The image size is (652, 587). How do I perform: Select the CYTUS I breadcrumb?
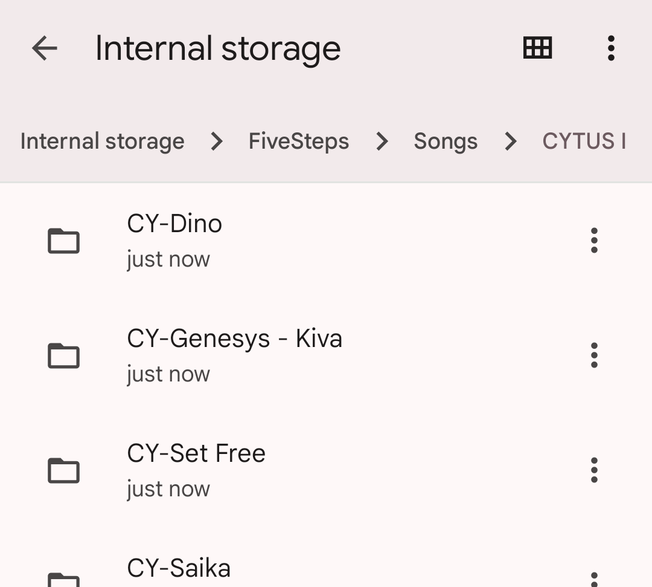(x=584, y=141)
